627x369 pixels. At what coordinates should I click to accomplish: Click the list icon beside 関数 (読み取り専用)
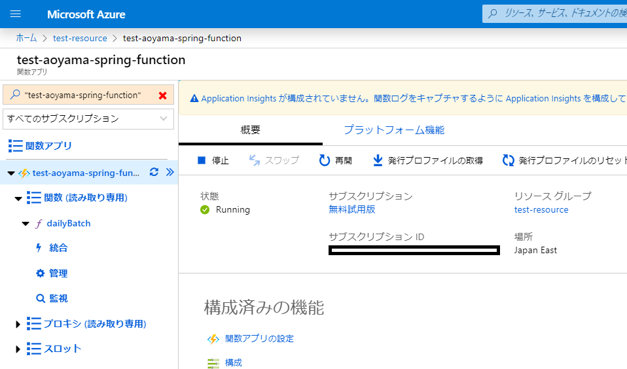click(34, 198)
